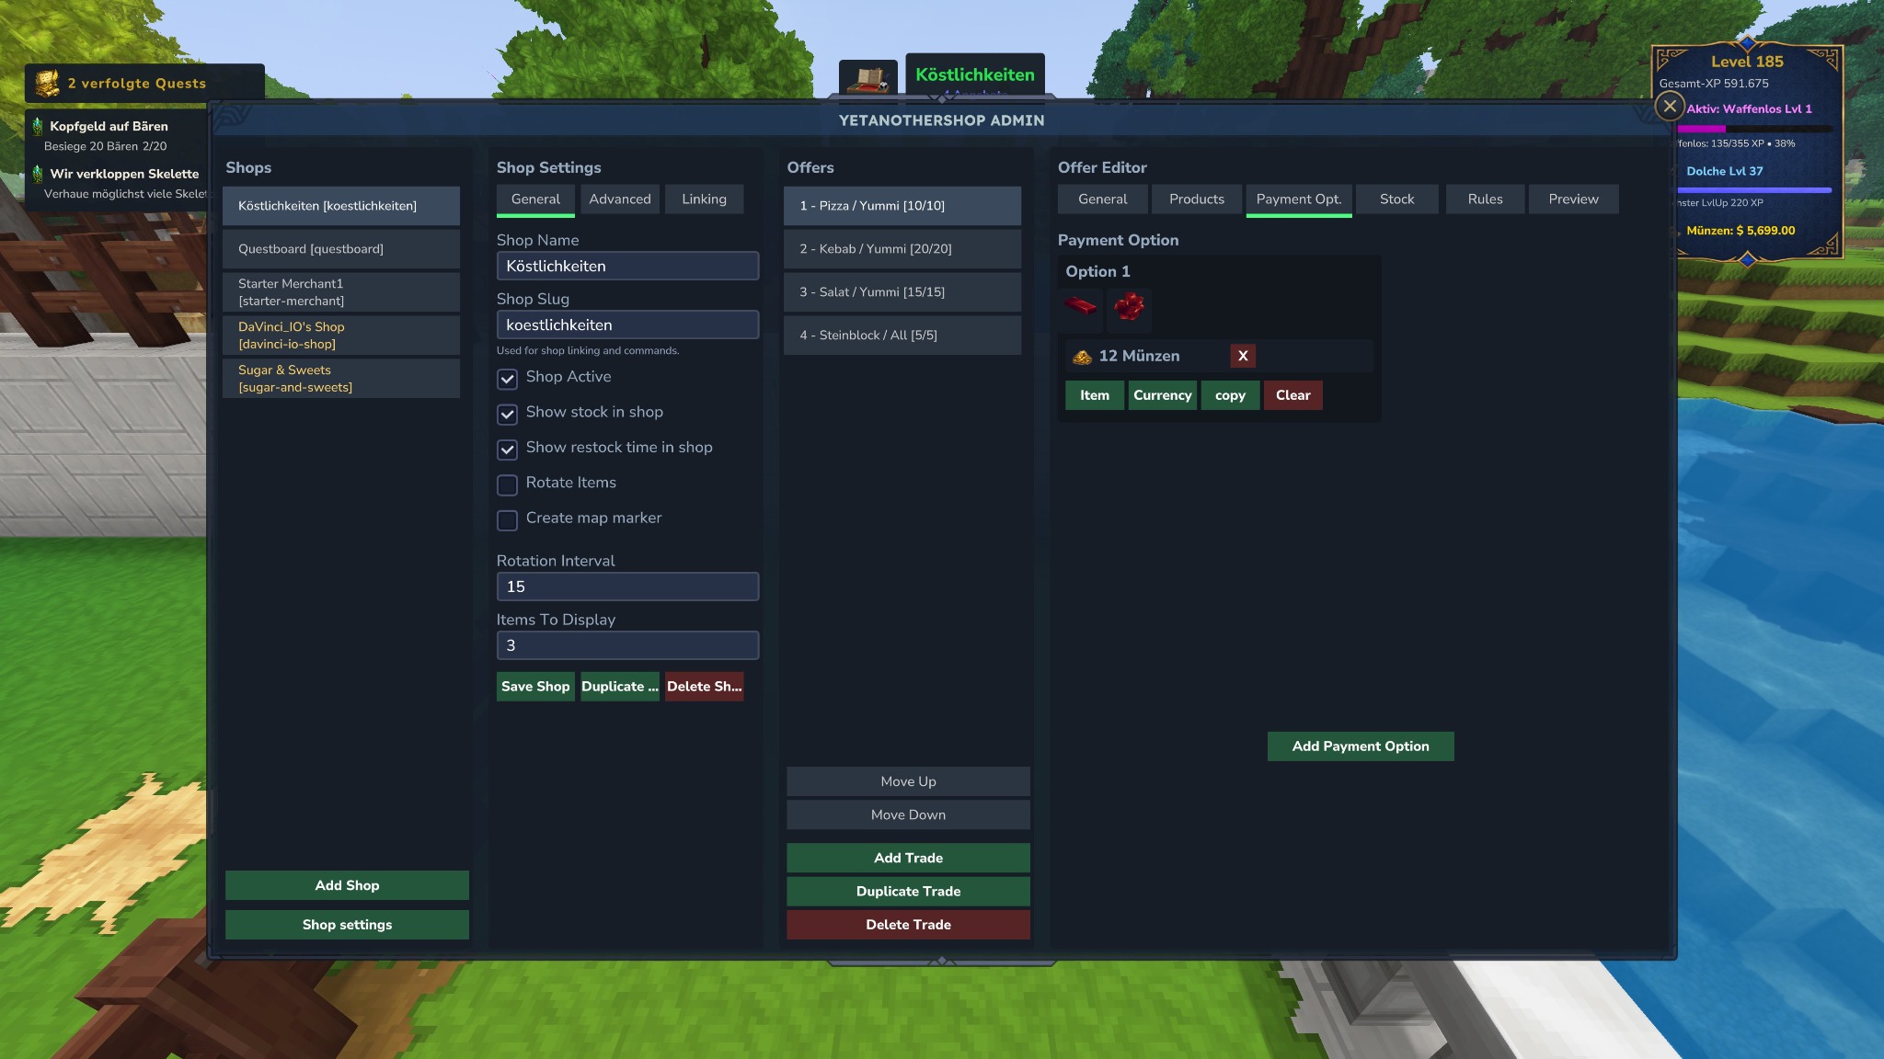Select offer 1 - Pizza / Yummi
Image resolution: width=1884 pixels, height=1059 pixels.
[902, 206]
